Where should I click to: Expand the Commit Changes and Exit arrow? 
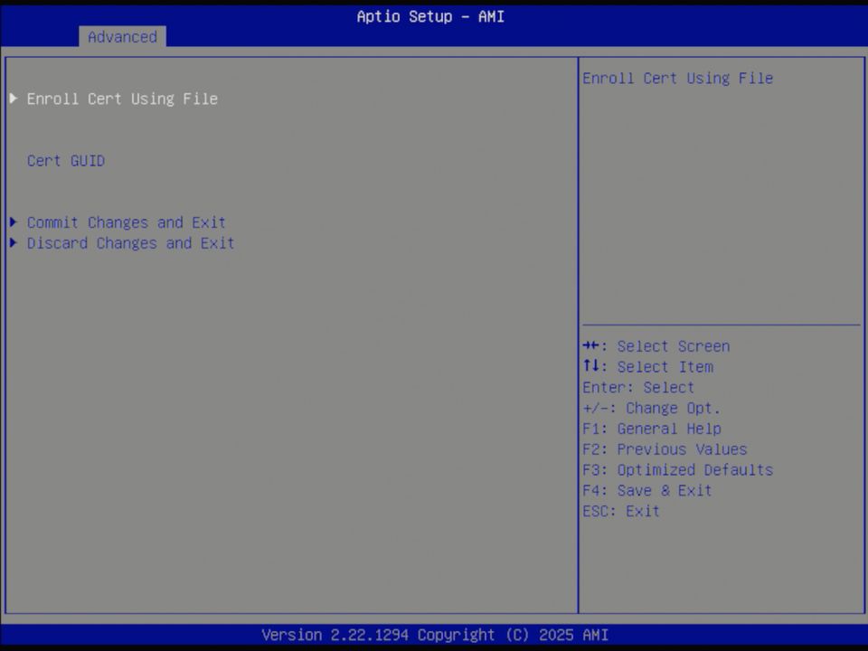tap(13, 222)
